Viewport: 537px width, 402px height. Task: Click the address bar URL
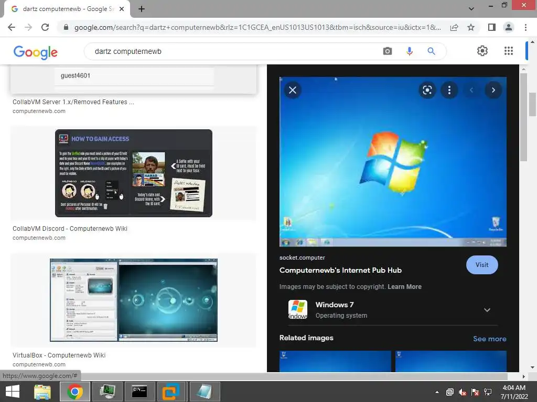(x=257, y=27)
